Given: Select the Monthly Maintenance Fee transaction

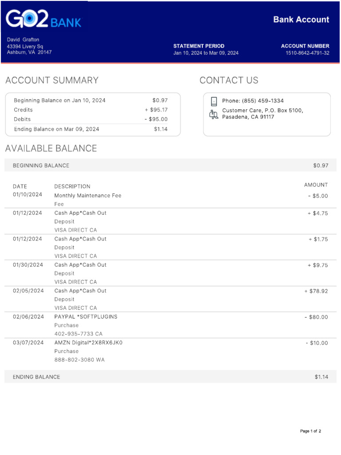Looking at the screenshot, I should [x=87, y=196].
